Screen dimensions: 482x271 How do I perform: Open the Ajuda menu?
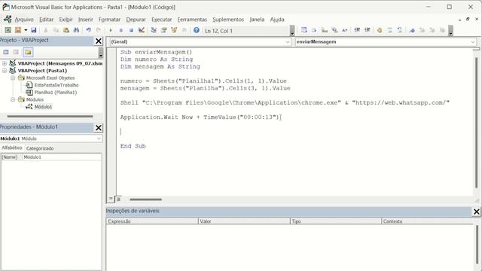[x=277, y=20]
